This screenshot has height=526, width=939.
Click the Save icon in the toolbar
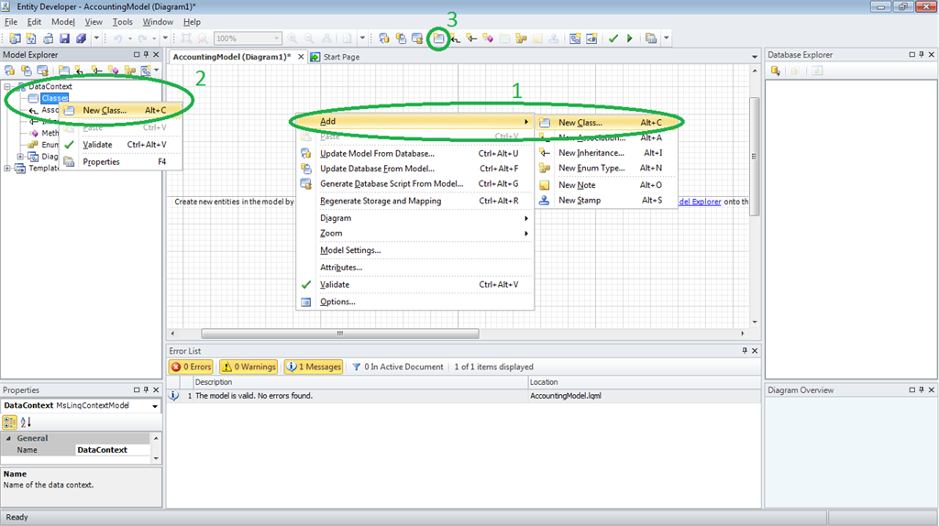(x=65, y=38)
